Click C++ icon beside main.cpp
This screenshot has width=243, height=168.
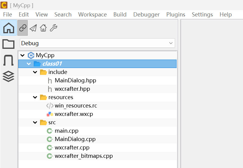[x=50, y=131]
